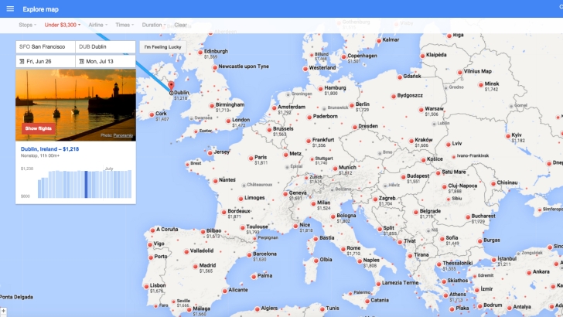Select the Bucharest map marker
Viewport: 563px width, 317px height.
point(467,217)
